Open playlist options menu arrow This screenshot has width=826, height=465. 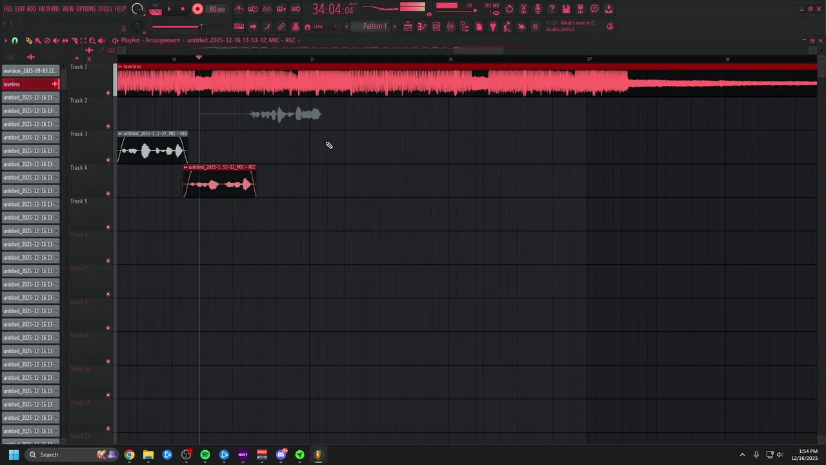pyautogui.click(x=6, y=41)
